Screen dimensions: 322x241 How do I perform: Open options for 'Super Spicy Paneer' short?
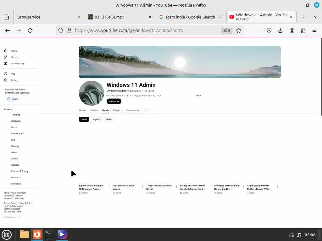[x=277, y=187]
